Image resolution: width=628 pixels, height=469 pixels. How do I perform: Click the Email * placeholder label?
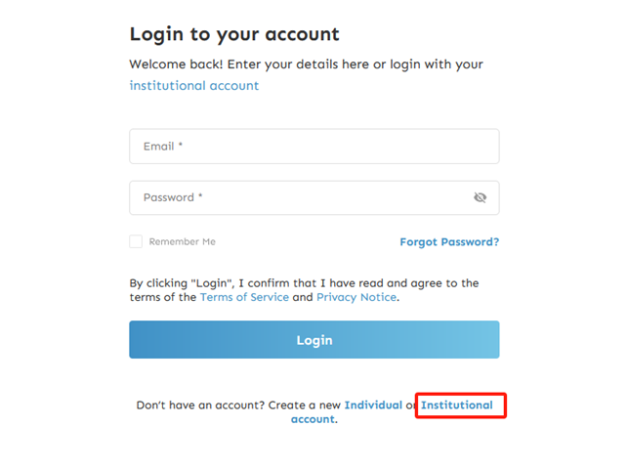coord(163,147)
